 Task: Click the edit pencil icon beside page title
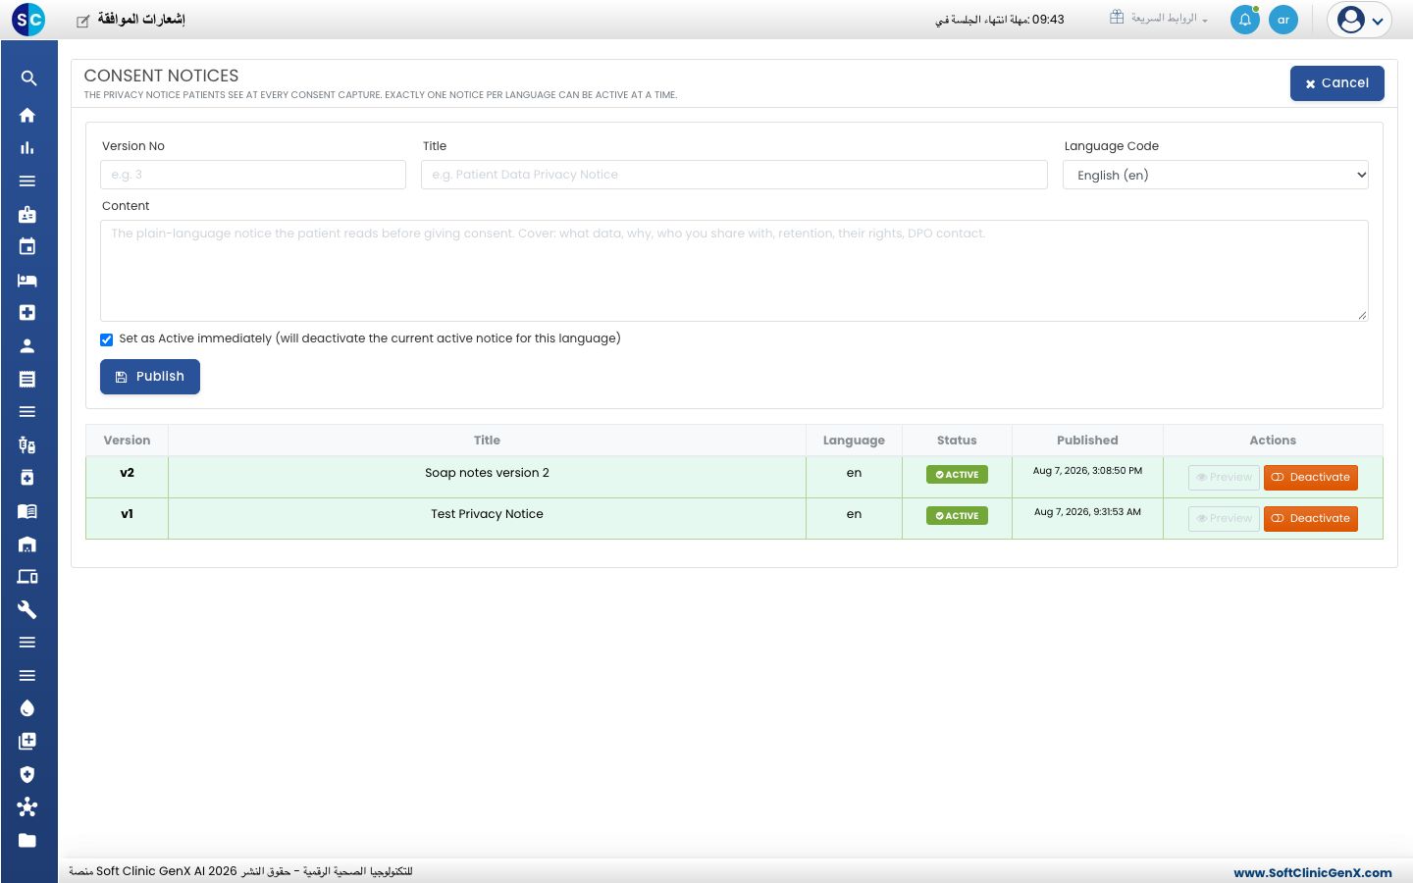click(83, 21)
